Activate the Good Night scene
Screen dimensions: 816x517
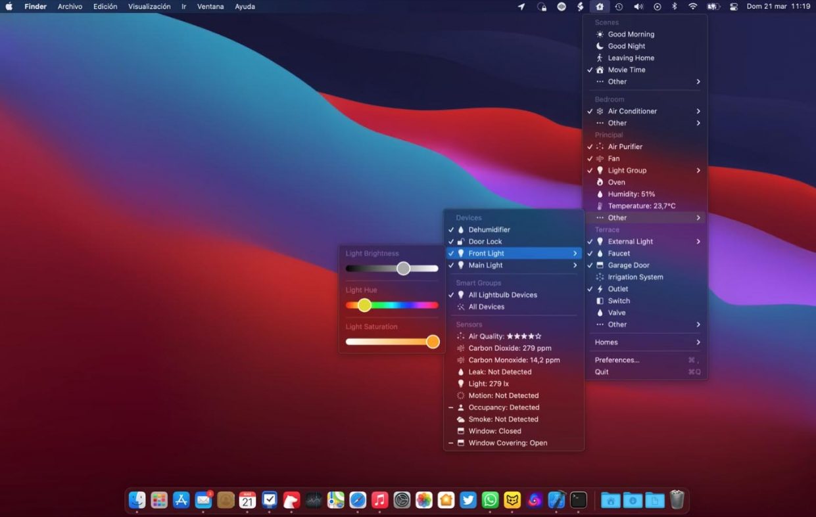626,46
